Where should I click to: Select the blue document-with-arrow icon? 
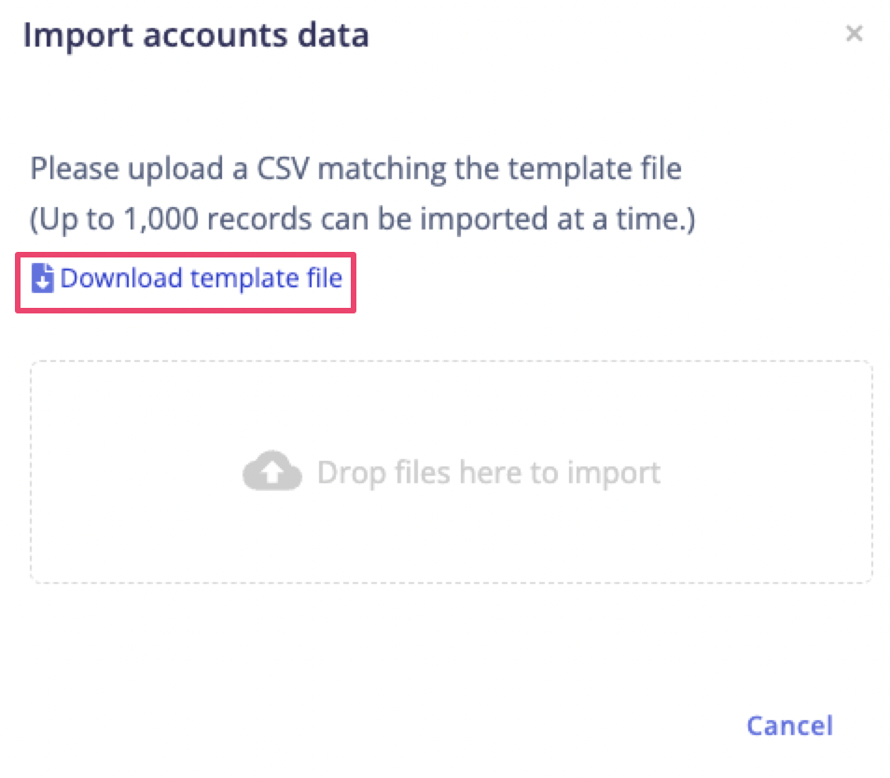coord(43,279)
